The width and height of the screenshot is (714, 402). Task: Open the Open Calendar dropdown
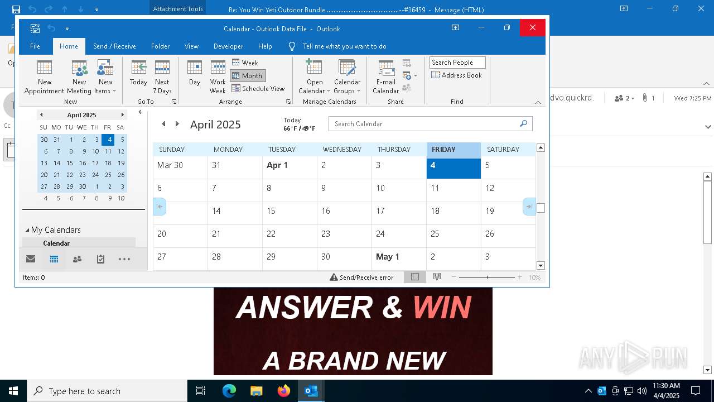point(315,76)
